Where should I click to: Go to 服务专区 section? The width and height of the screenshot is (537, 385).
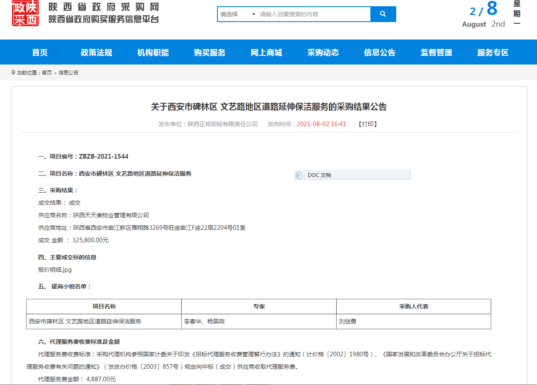coord(493,52)
